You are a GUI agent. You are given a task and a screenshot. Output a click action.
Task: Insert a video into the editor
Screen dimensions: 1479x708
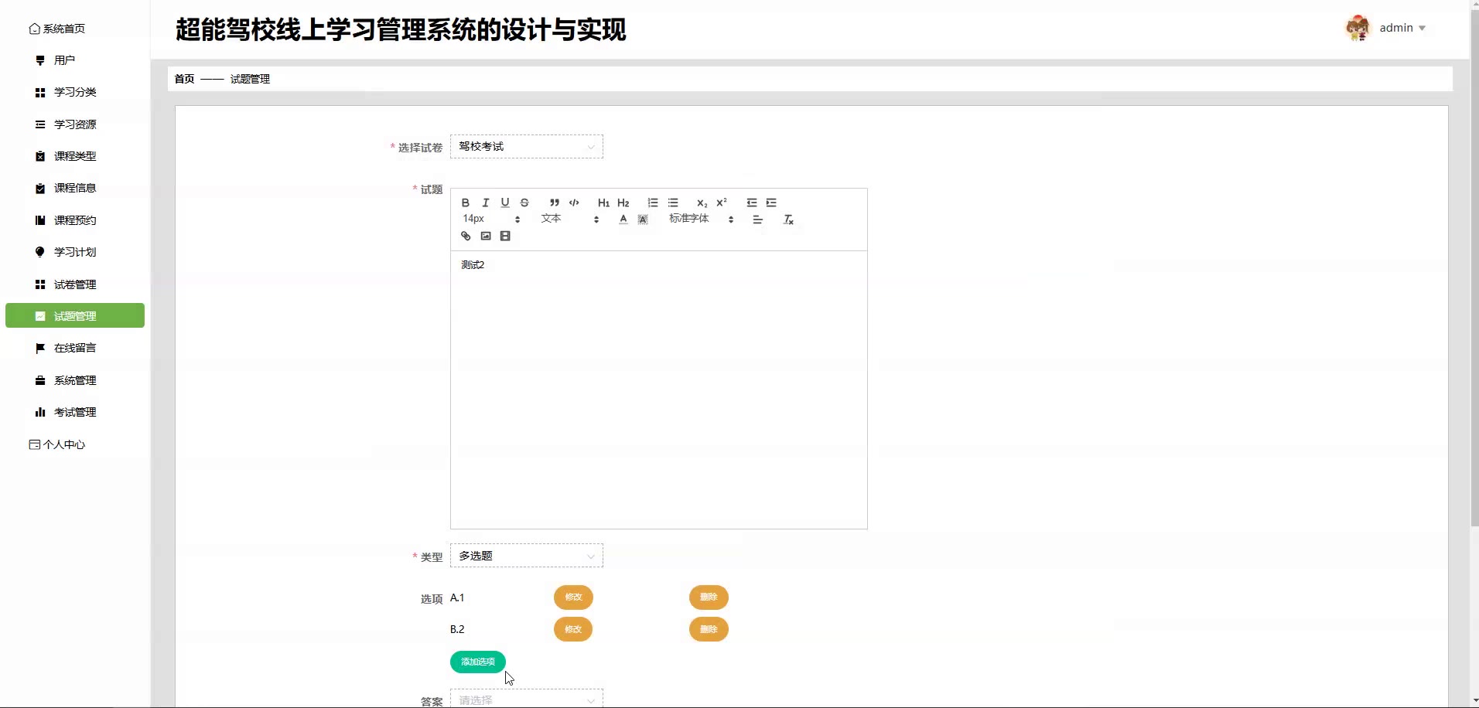[505, 237]
